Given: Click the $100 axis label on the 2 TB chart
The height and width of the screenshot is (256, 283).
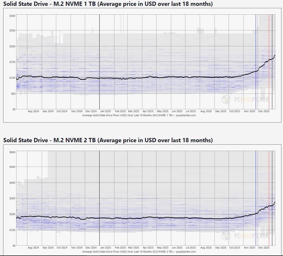Looking at the screenshot, I should [12, 230].
